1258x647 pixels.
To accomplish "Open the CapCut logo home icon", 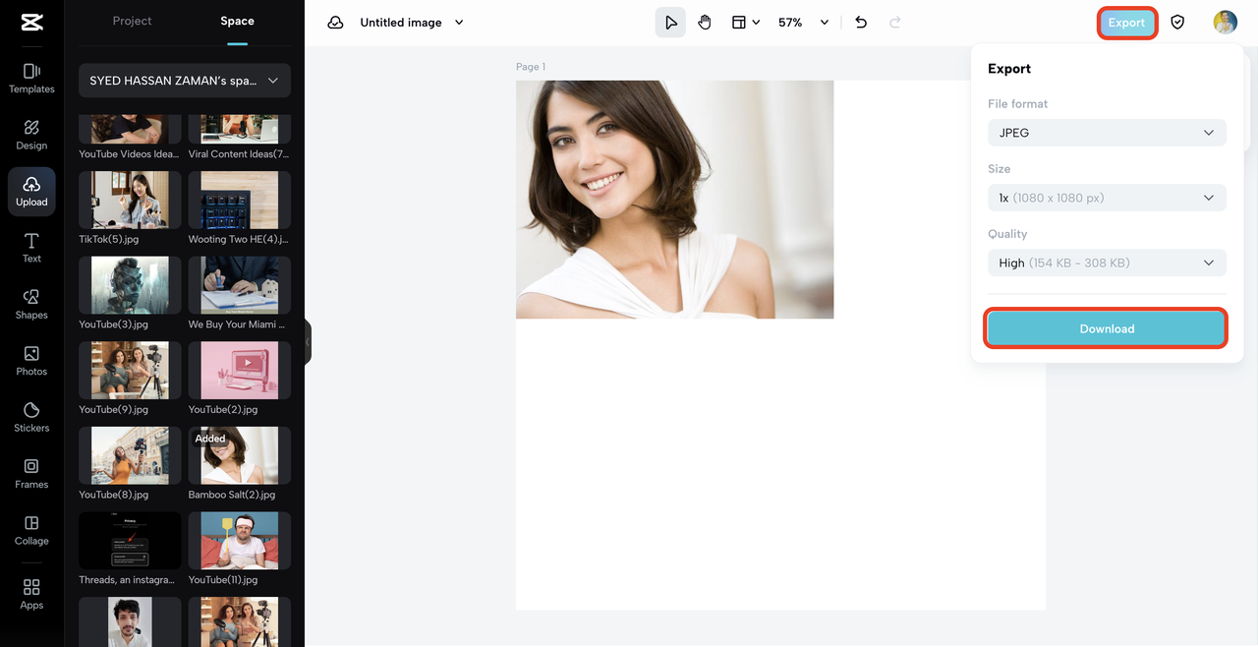I will pyautogui.click(x=31, y=24).
